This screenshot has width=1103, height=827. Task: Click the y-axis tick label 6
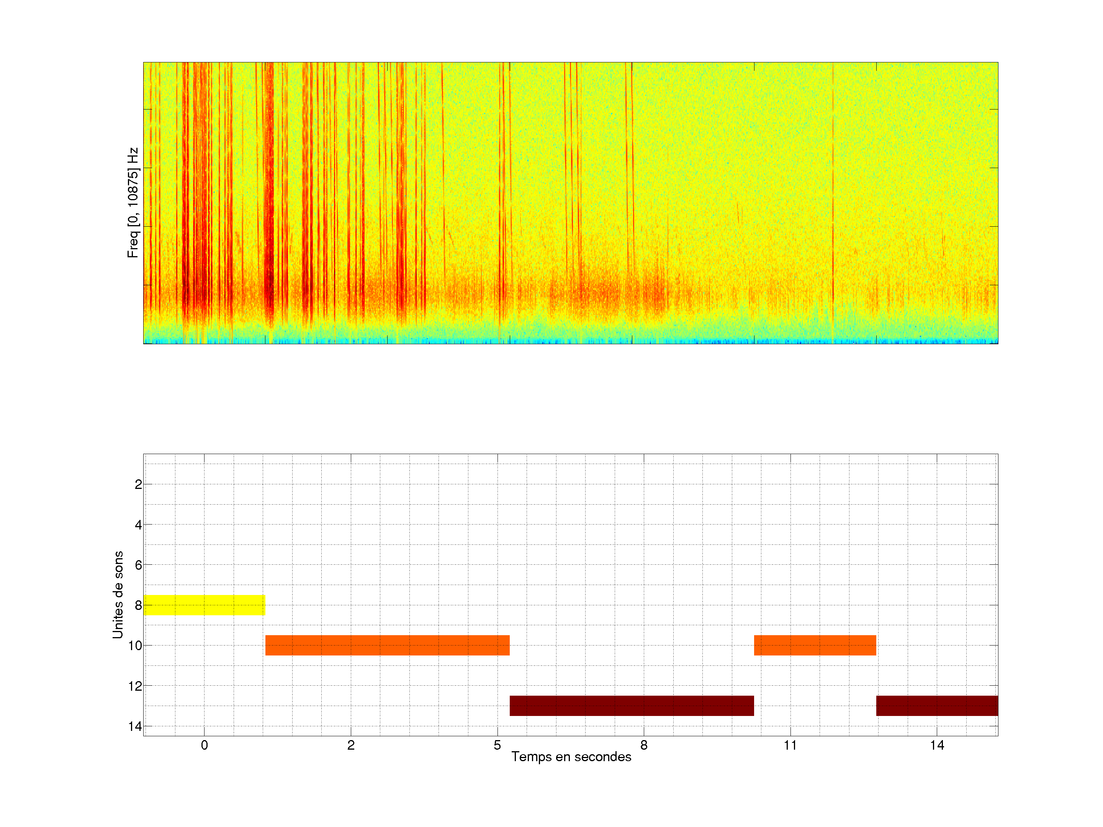point(138,565)
